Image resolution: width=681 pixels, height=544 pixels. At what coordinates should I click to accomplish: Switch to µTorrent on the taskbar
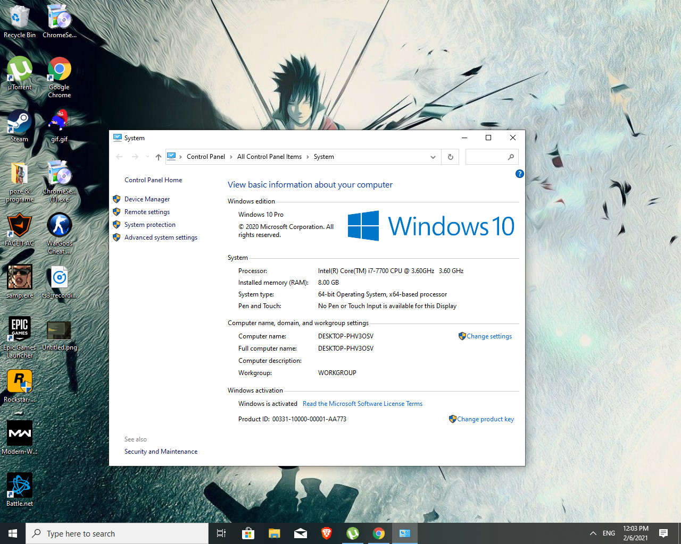pyautogui.click(x=353, y=533)
